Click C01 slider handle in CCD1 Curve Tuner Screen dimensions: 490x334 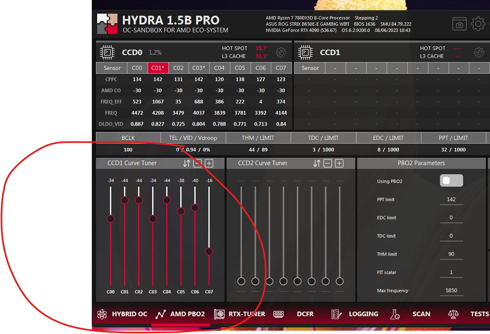(125, 200)
